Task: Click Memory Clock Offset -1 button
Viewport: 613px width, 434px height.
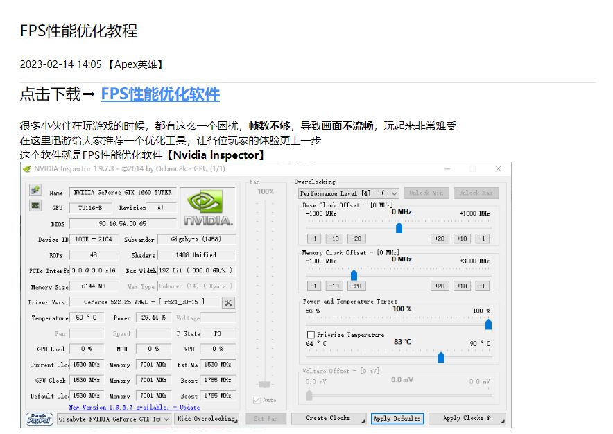Action: coord(313,286)
